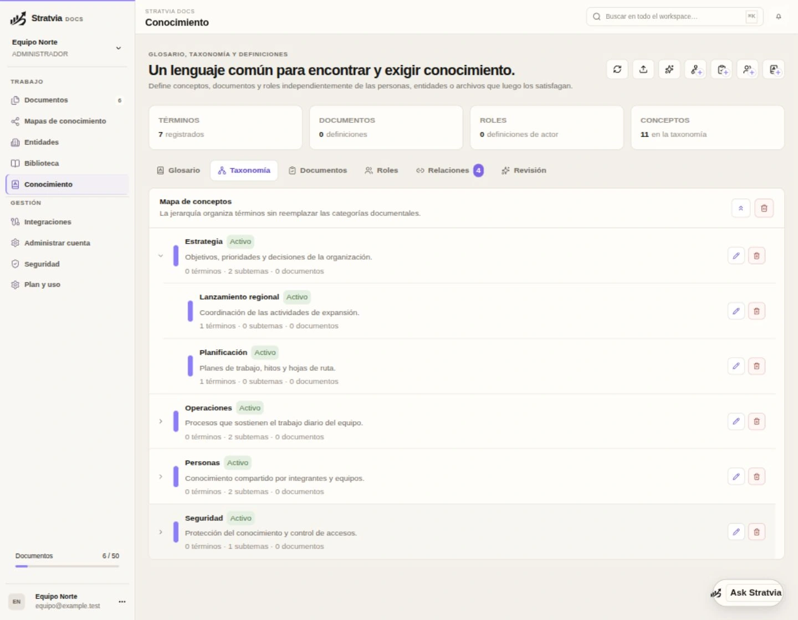Go to the Revisión tab
798x620 pixels.
coord(524,170)
